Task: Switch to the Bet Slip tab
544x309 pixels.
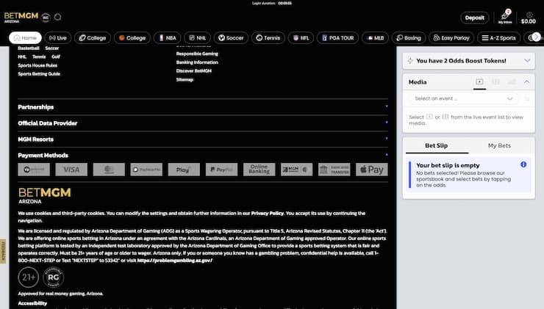Action: (x=437, y=145)
